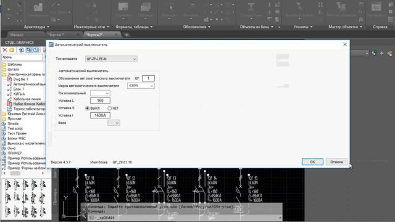395x222 pixels.
Task: Select Автоматический выкл item in the tree
Action: pos(29,84)
